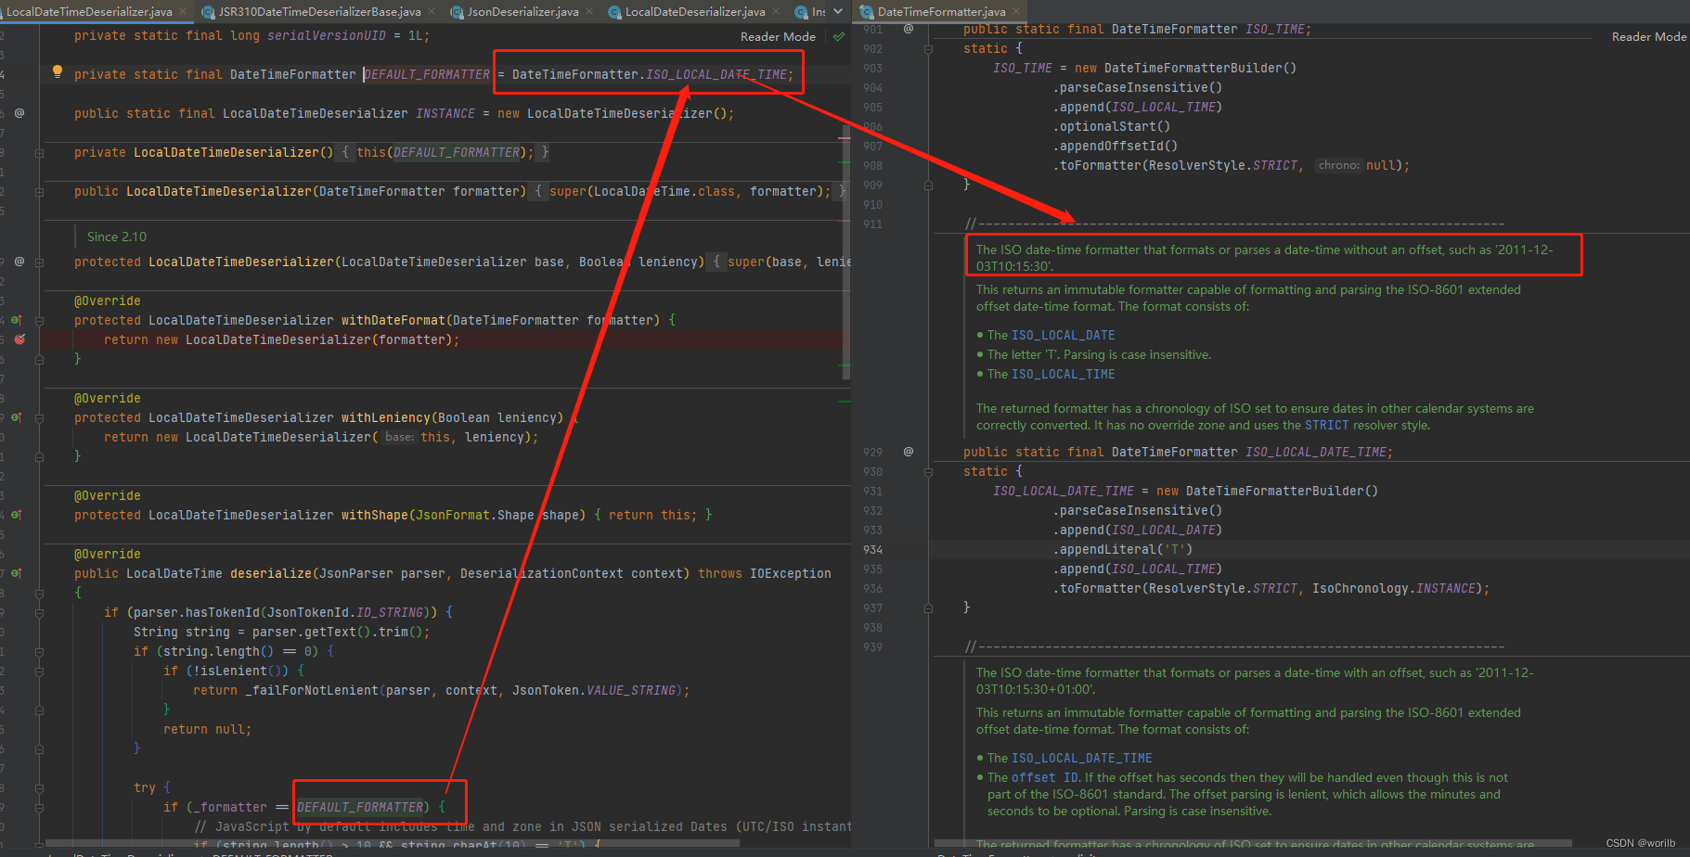This screenshot has width=1690, height=857.
Task: Open the STRICT resolver style doc link
Action: point(1326,425)
